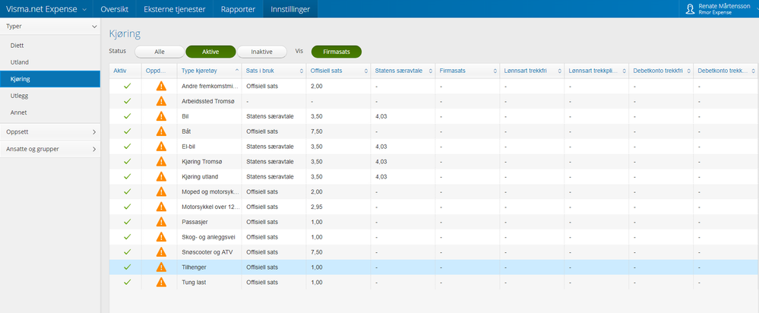
Task: Click warning icon in El-bil row
Action: pyautogui.click(x=161, y=147)
